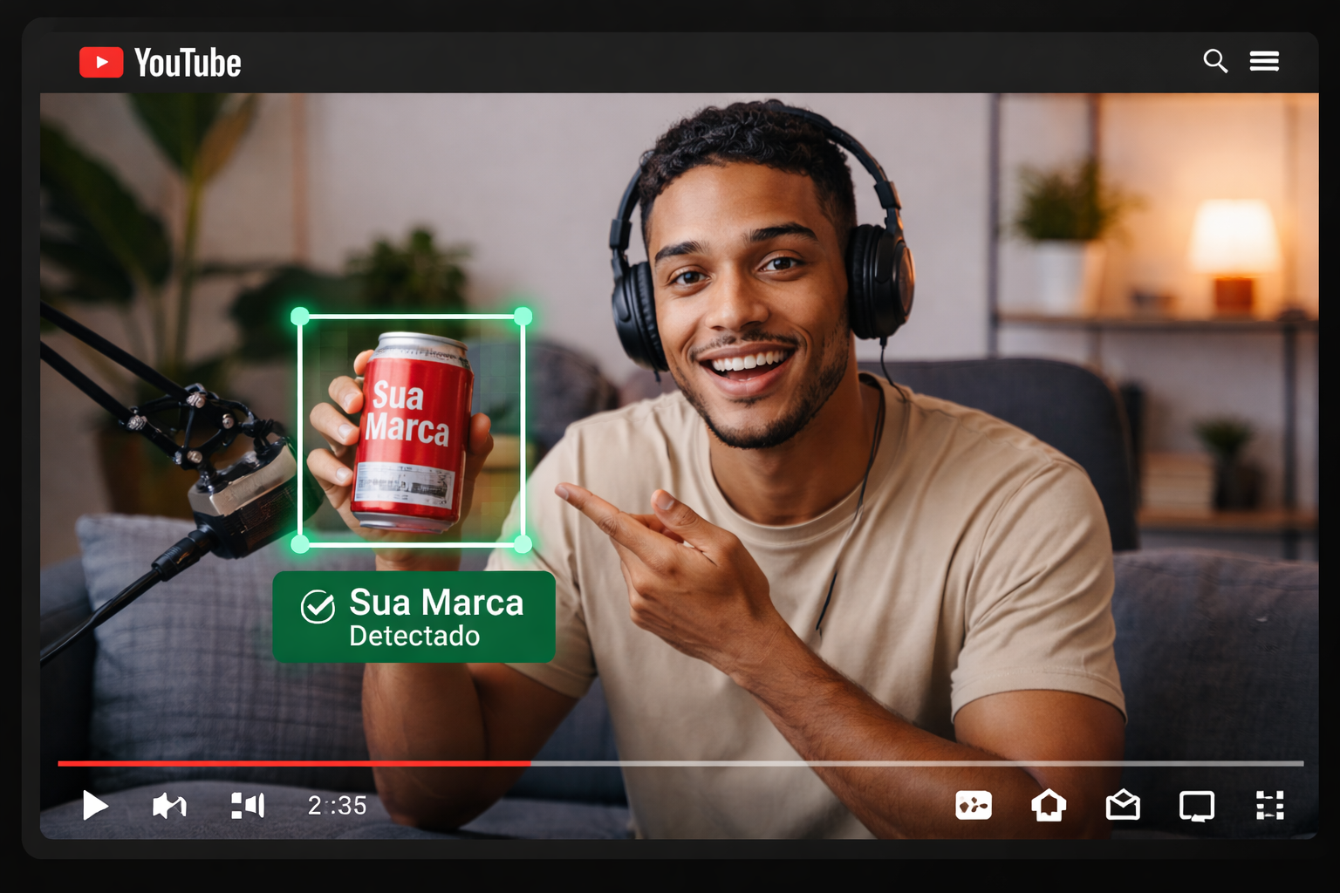Select the home icon in the control bar
The image size is (1340, 893).
coord(1049,806)
